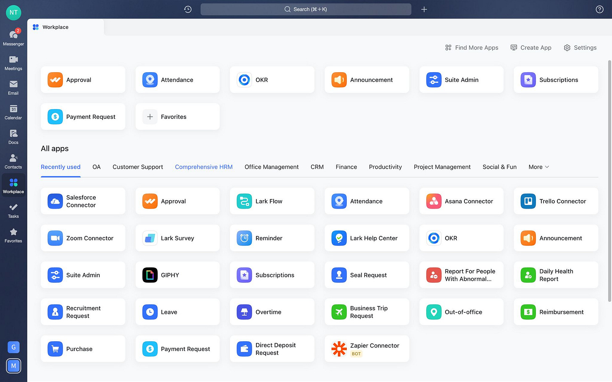
Task: Open Seal Request app
Action: (367, 275)
